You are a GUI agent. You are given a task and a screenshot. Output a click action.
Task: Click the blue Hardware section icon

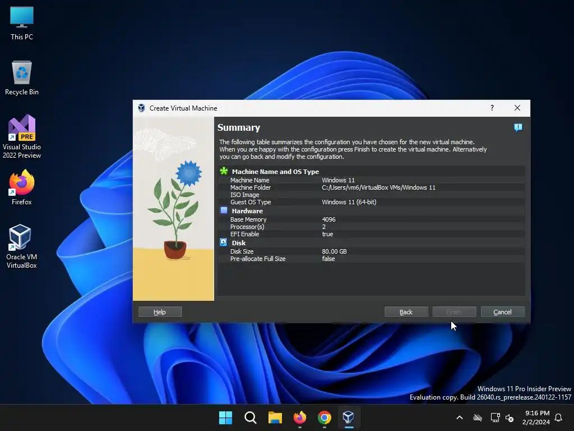pyautogui.click(x=224, y=210)
